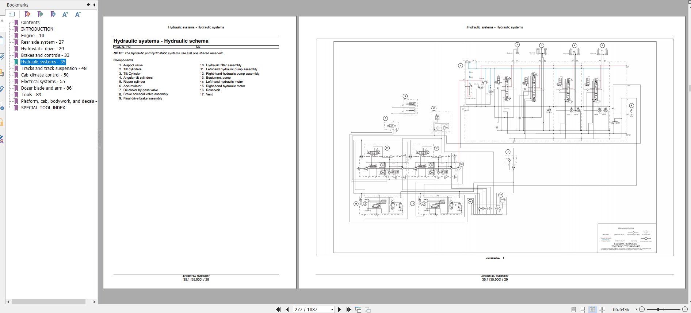Viewport: 691px width, 313px height.
Task: Go to the previous page
Action: pos(287,309)
